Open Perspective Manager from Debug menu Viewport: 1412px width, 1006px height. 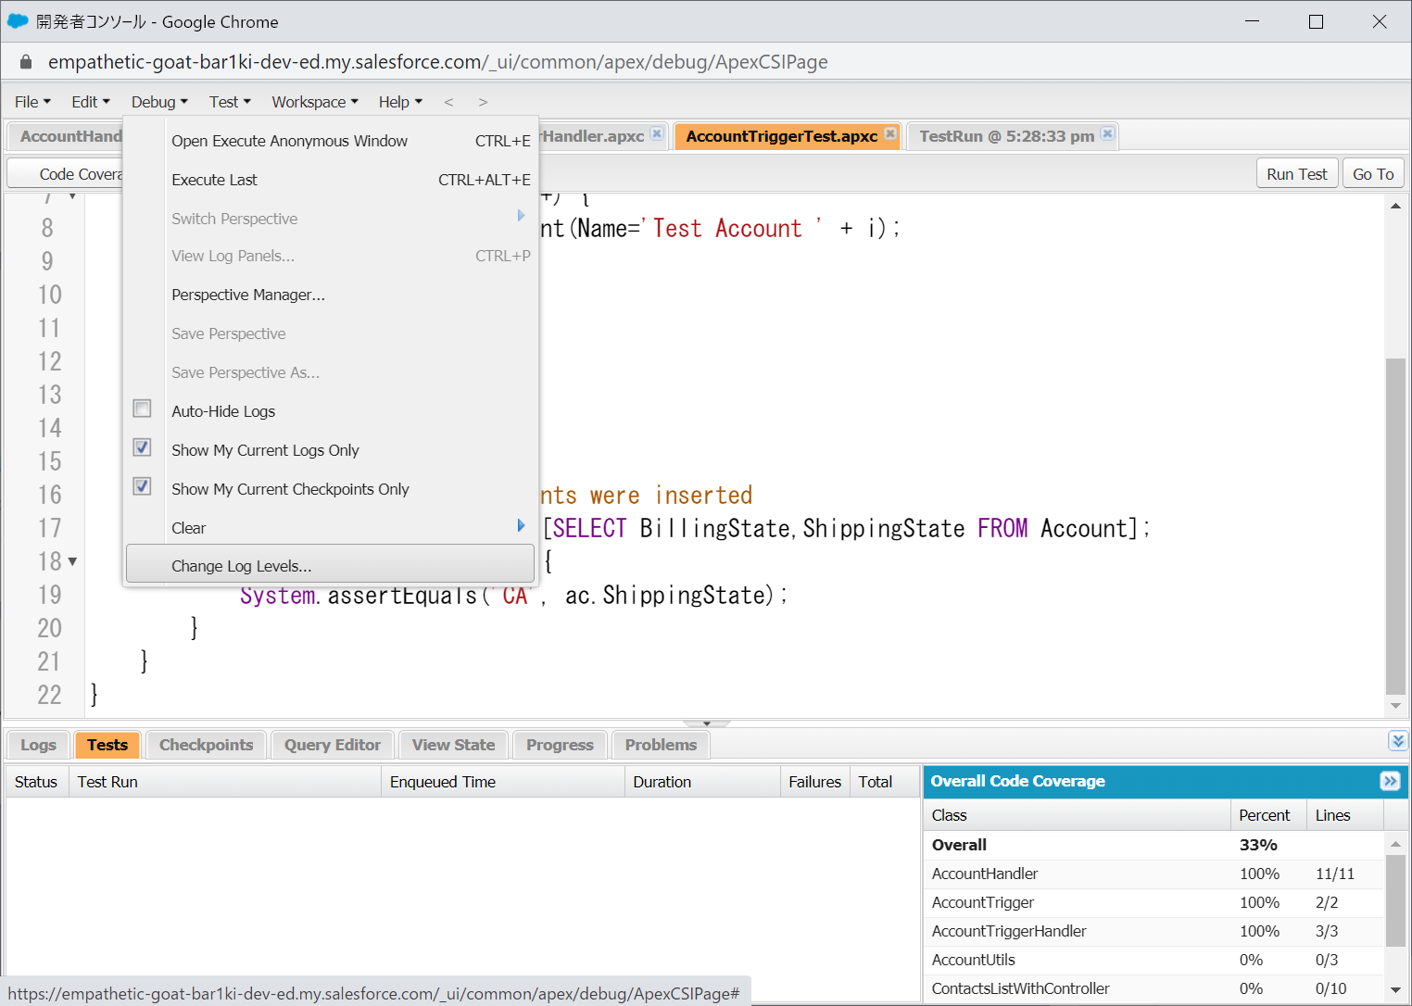coord(331,295)
